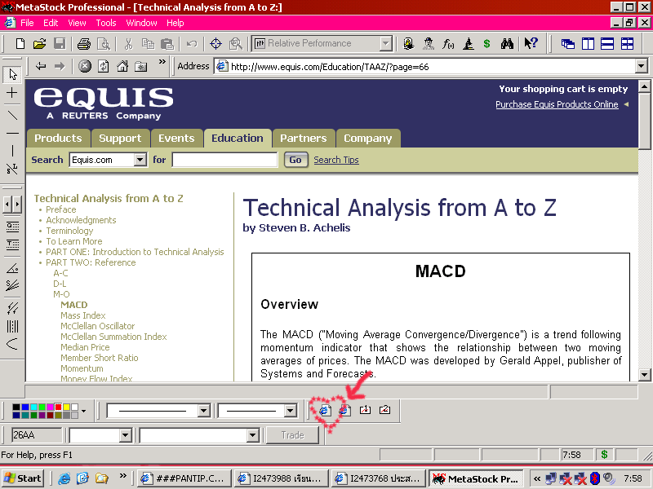Open the File menu
This screenshot has width=653, height=489.
pyautogui.click(x=27, y=23)
